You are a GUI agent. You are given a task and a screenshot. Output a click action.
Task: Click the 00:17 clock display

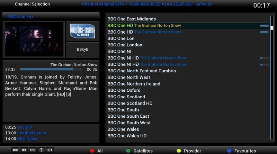point(261,5)
